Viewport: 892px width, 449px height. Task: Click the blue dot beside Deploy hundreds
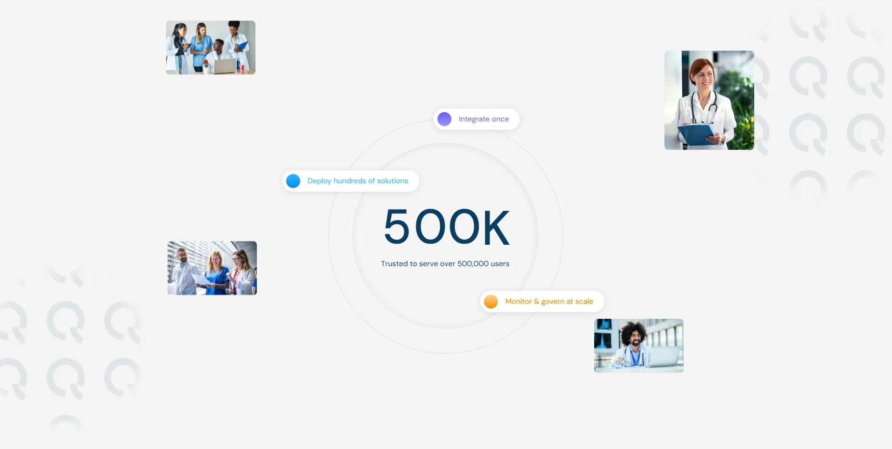(293, 181)
